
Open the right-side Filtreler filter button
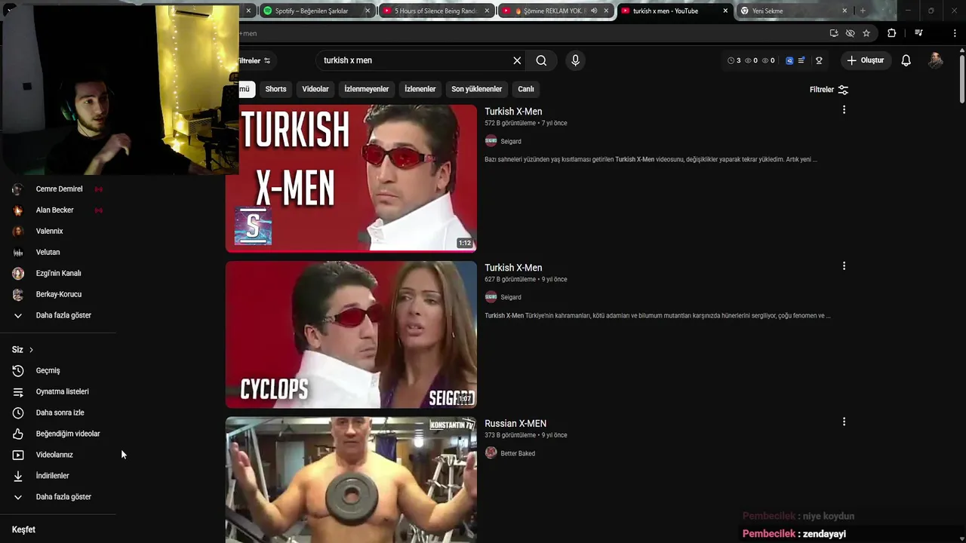(x=829, y=90)
